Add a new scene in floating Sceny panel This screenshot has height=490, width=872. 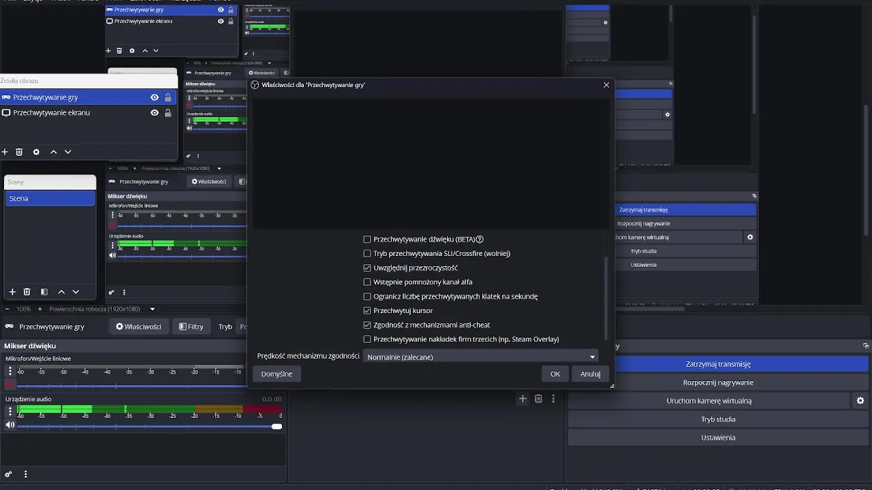pos(12,291)
